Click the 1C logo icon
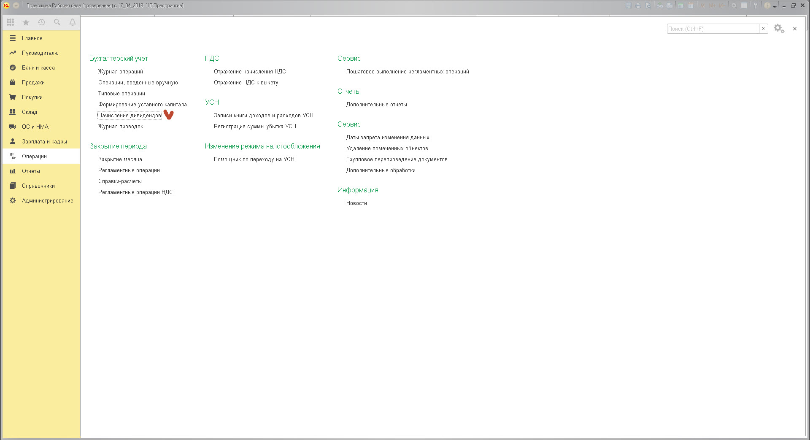 pos(6,5)
